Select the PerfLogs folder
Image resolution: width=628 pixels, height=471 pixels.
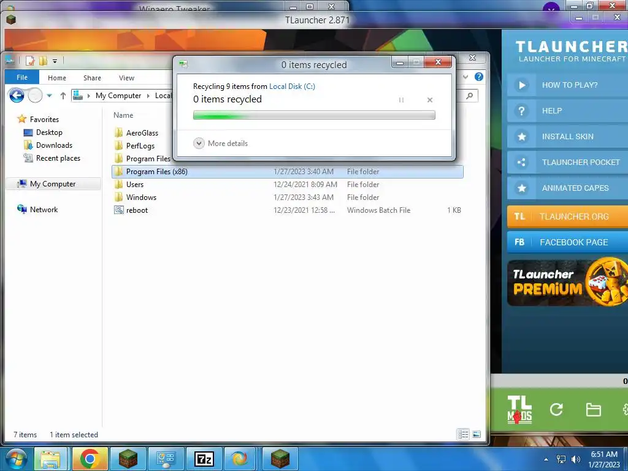(140, 146)
